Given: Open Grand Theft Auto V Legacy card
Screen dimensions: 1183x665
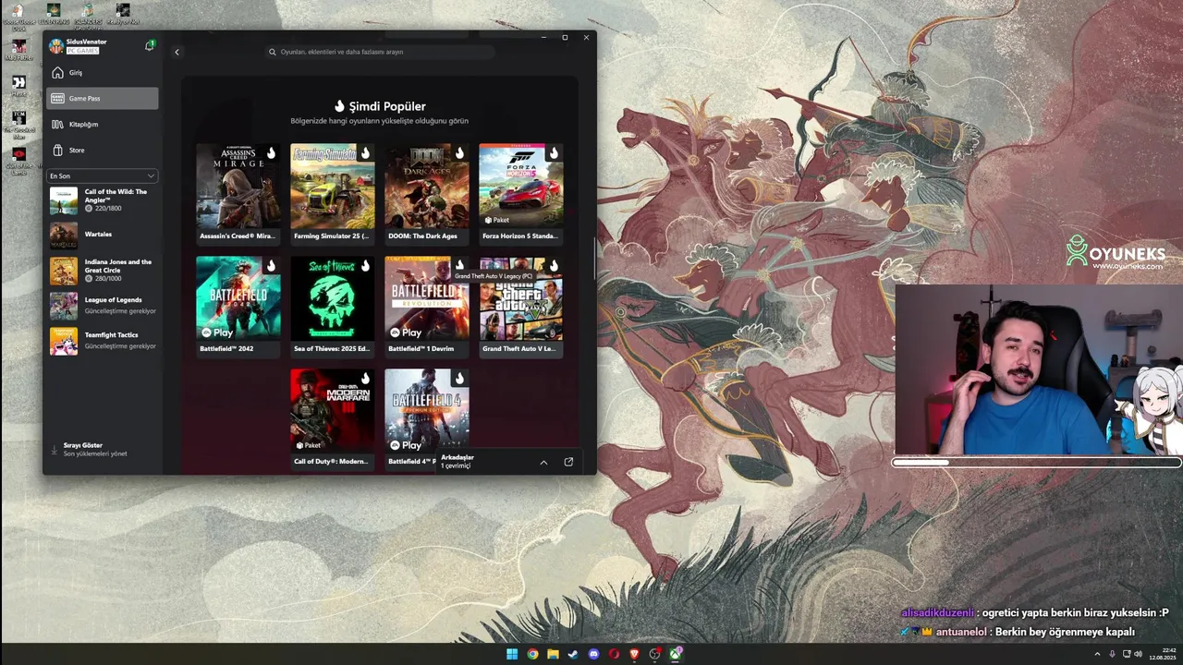Looking at the screenshot, I should click(521, 306).
